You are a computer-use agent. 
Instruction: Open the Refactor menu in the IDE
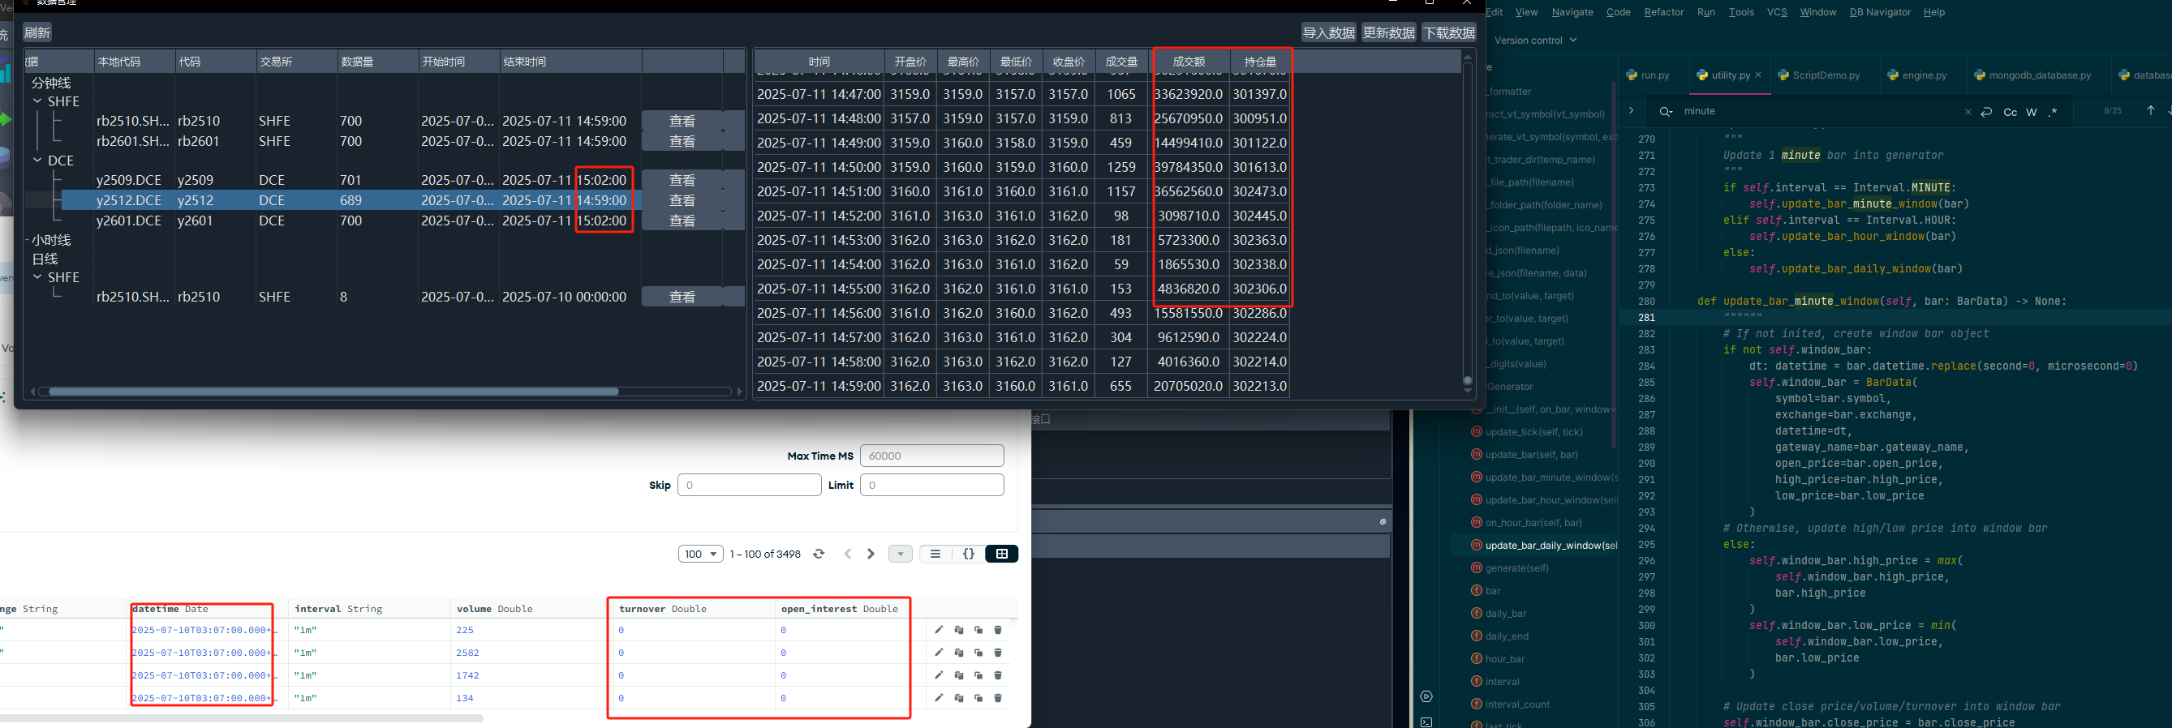click(1663, 12)
